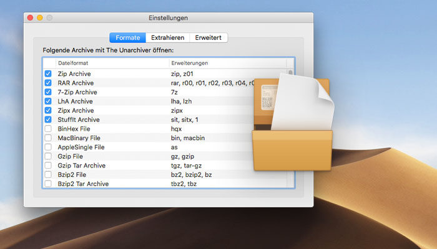Close the Einstellungen window
Image resolution: width=437 pixels, height=249 pixels.
coord(30,18)
